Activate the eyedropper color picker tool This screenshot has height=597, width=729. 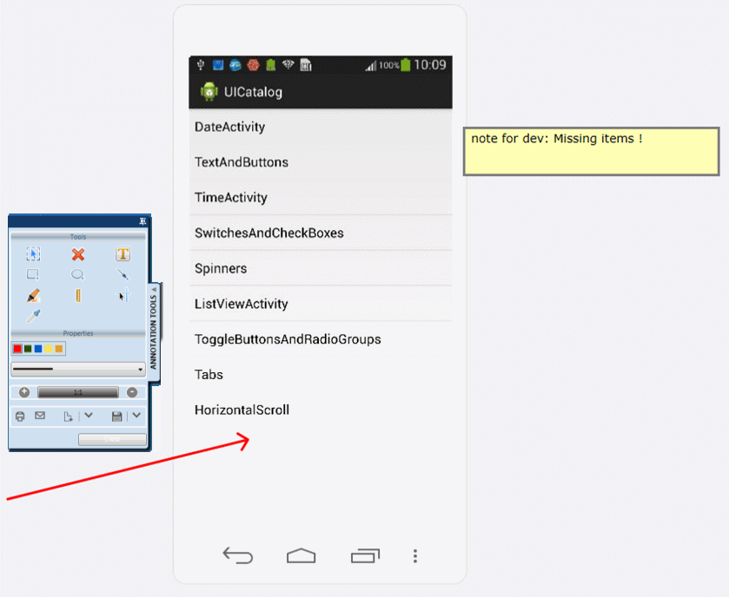tap(33, 316)
